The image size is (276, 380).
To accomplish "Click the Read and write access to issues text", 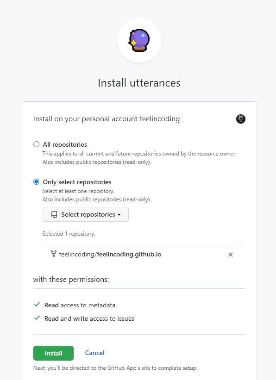I will coord(89,318).
